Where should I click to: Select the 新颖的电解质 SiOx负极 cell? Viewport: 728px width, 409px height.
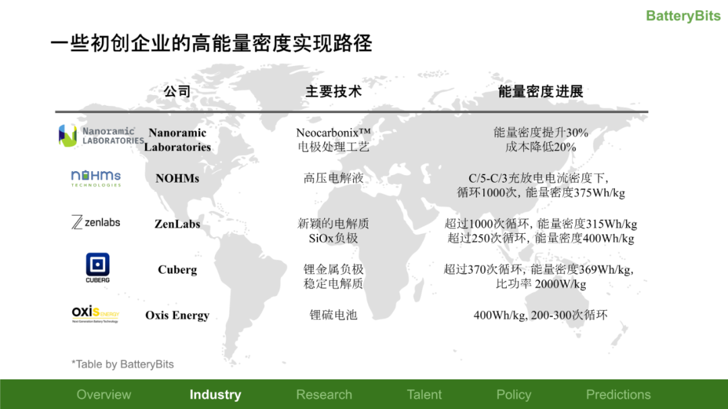334,230
